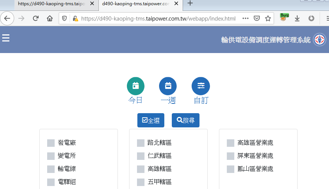The image size is (329, 189).
Task: Click the 自訂 label text
Action: click(x=201, y=100)
